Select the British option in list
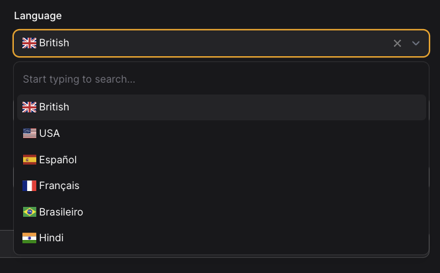Viewport: 440px width, 273px height. tap(222, 107)
